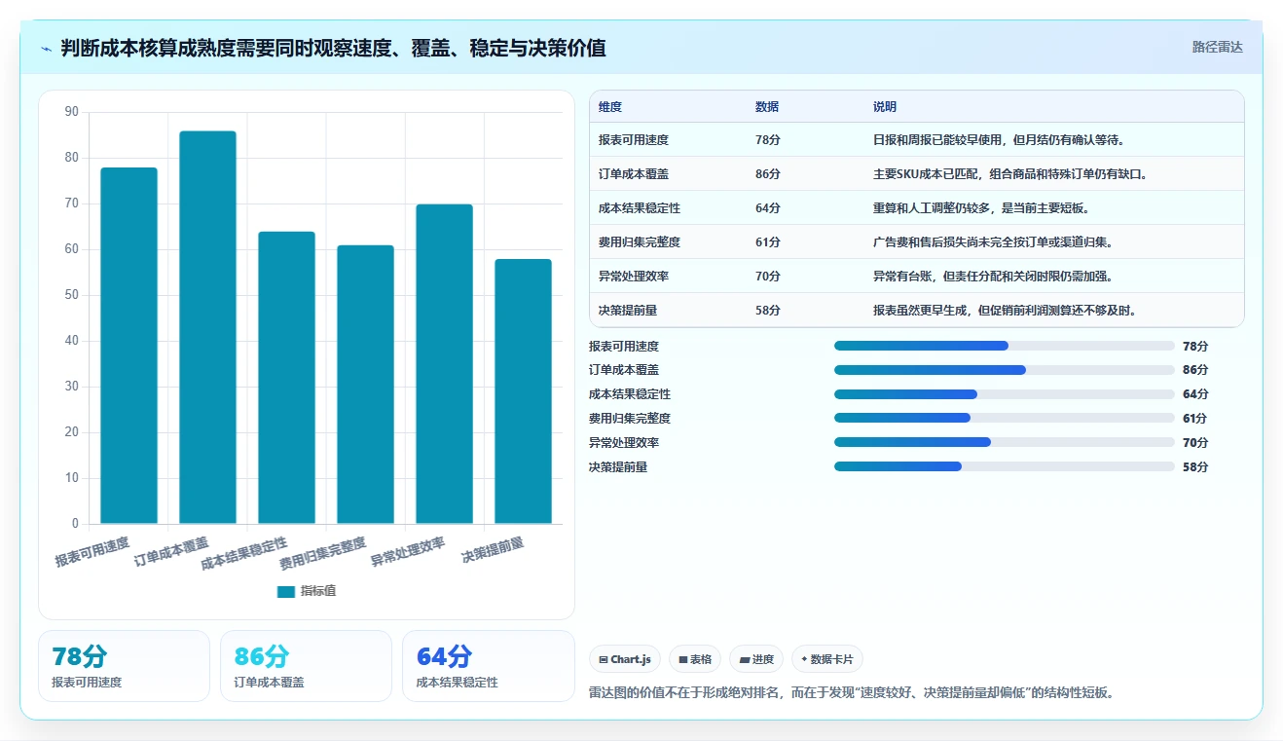Viewport: 1283px width, 741px height.
Task: Click the 决策提前量 x-axis label
Action: (x=493, y=550)
